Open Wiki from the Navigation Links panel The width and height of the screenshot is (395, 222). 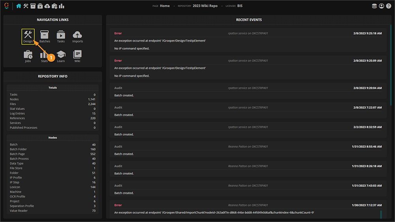pyautogui.click(x=77, y=56)
